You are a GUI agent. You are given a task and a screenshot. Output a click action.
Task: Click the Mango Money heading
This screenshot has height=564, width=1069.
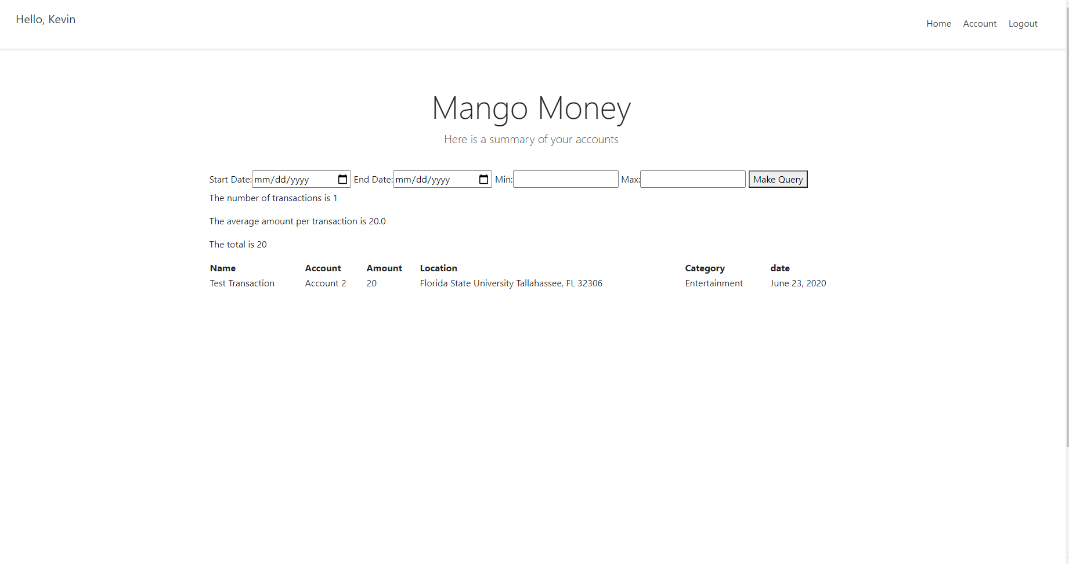[x=530, y=108]
